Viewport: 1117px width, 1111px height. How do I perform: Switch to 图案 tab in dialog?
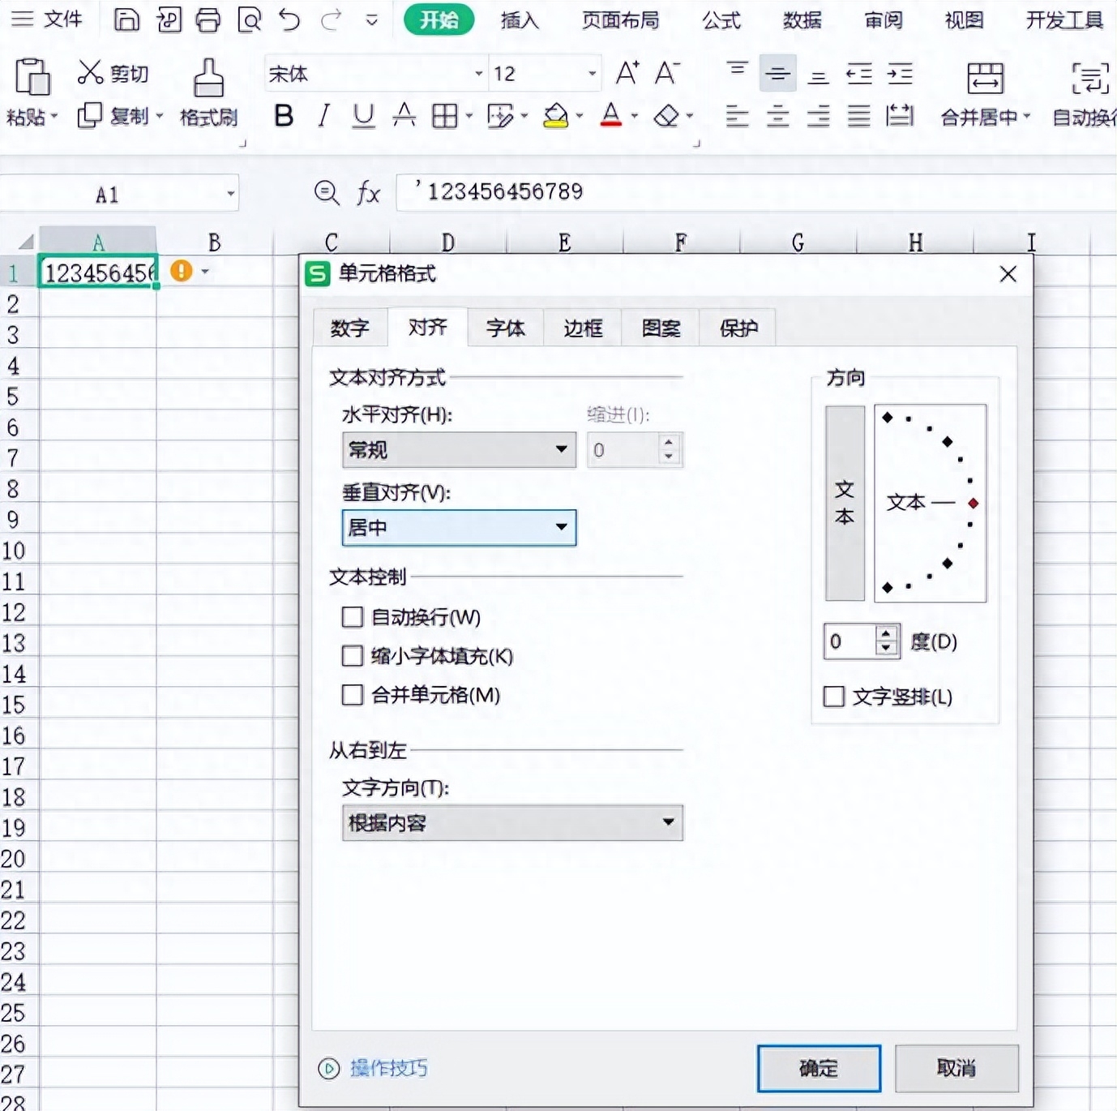coord(661,328)
